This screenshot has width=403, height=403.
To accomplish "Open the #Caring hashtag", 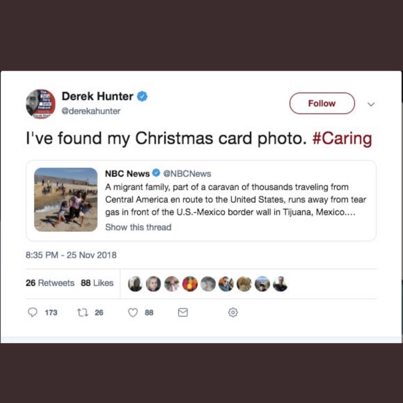I will point(342,138).
